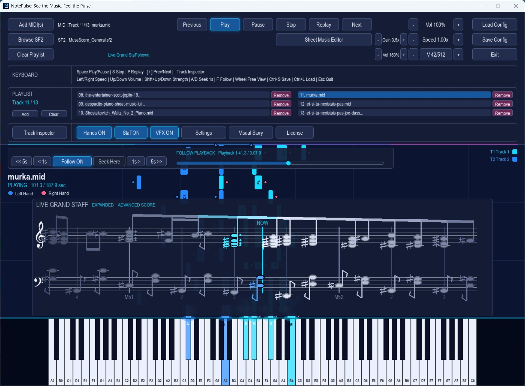Toggle VFX ON effects

(x=164, y=133)
